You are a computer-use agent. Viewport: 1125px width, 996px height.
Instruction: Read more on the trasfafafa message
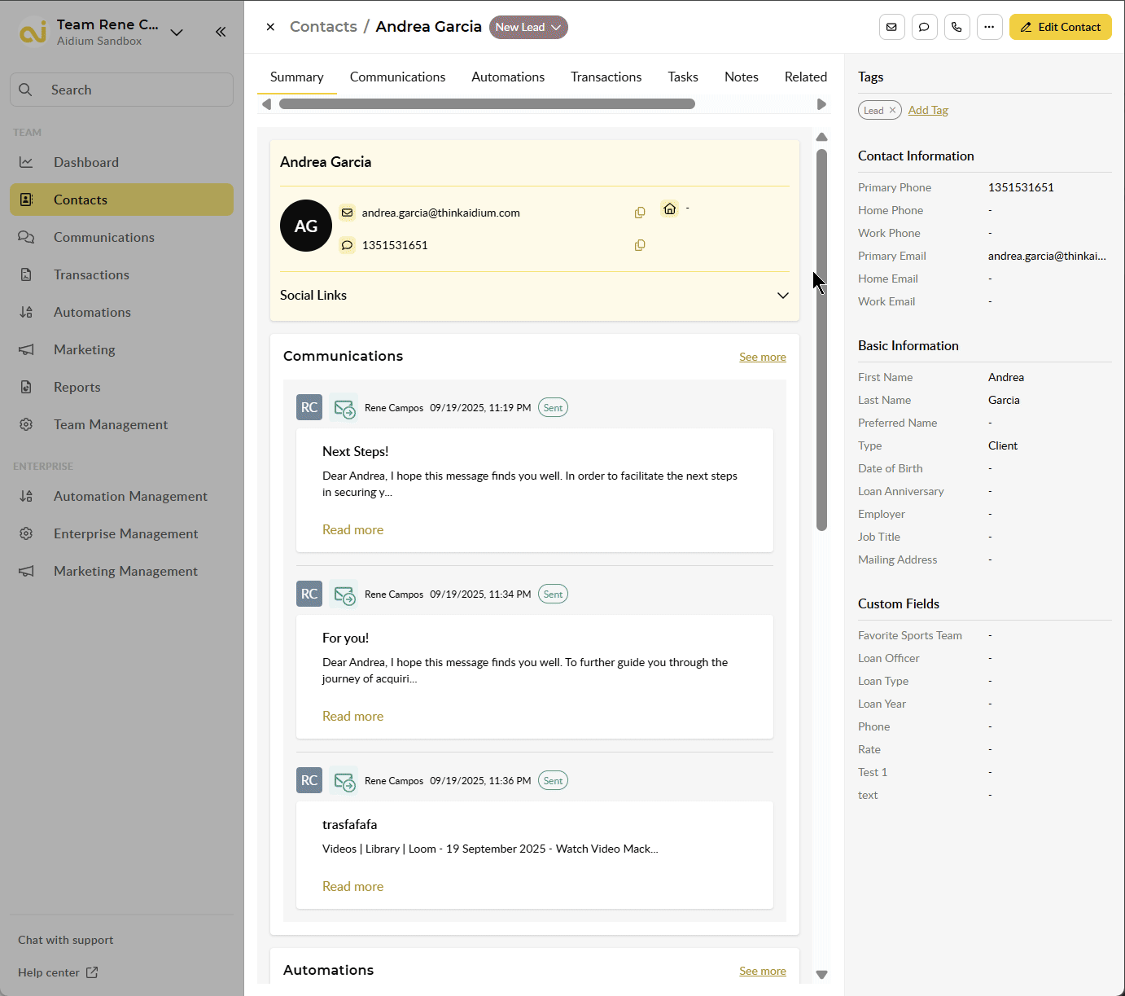[352, 886]
